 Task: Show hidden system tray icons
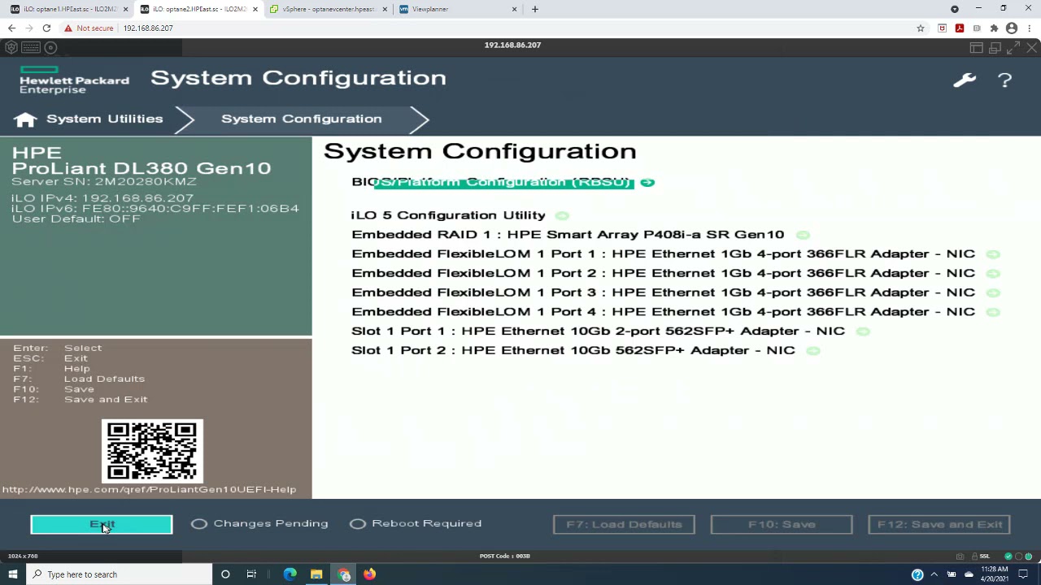tap(934, 574)
